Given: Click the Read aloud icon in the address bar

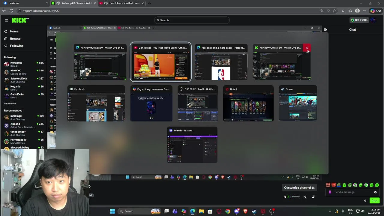Looking at the screenshot, I should (328, 11).
